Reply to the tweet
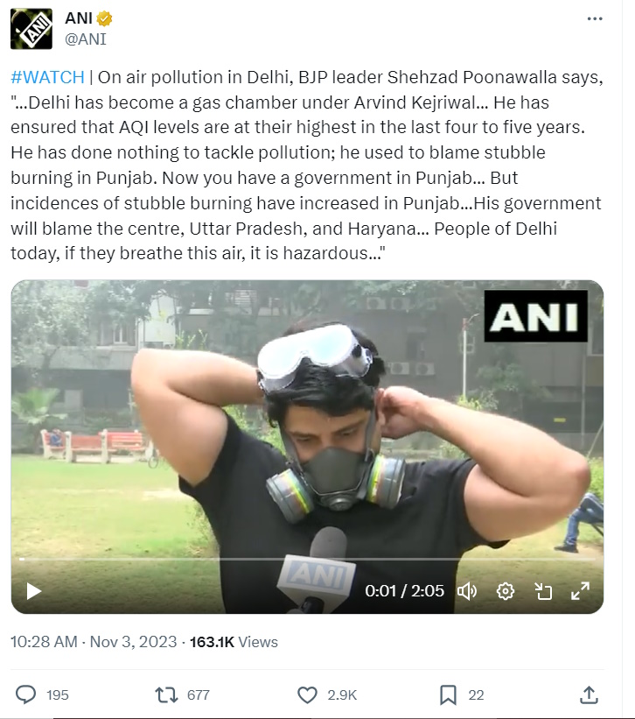Screen dimensions: 635x719 [27, 694]
